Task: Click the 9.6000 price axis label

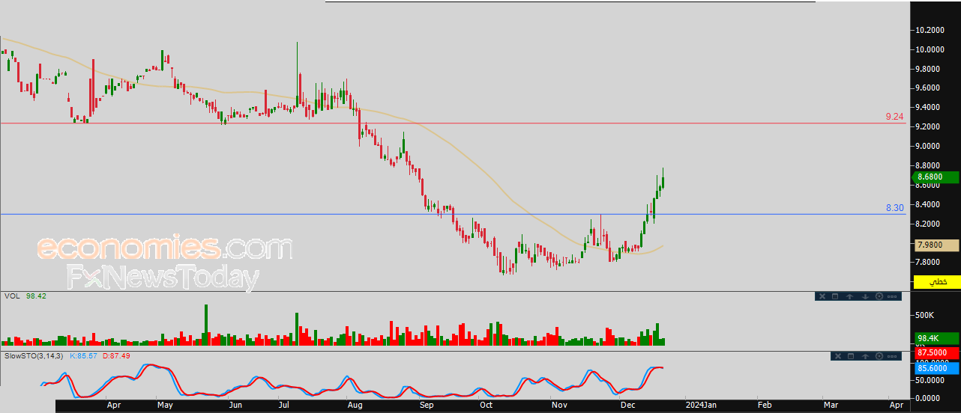Action: coord(929,88)
